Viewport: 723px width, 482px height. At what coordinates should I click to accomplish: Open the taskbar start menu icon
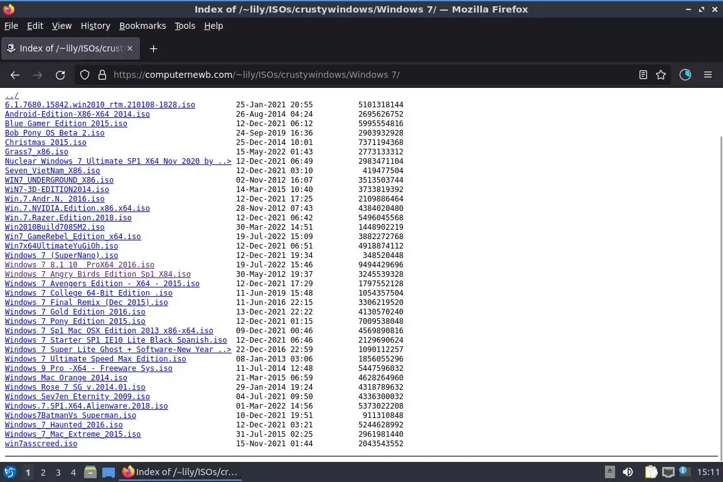coord(9,472)
